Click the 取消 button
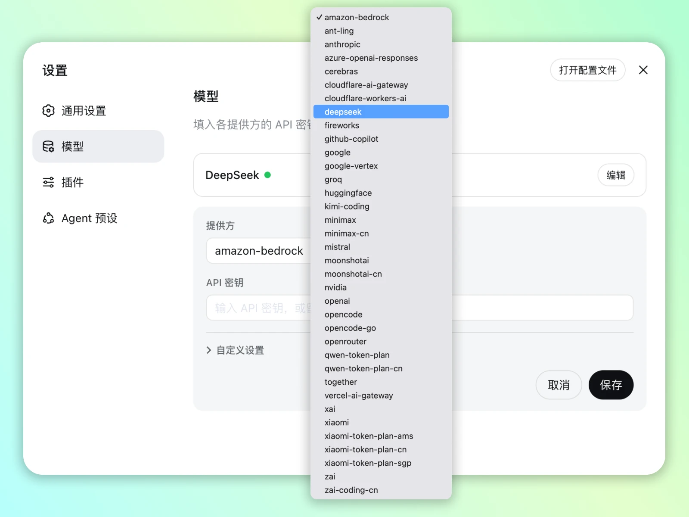The width and height of the screenshot is (689, 517). pos(559,385)
